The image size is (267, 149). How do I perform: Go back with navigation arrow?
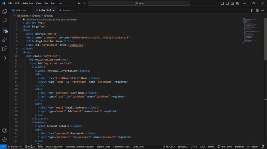click(79, 3)
